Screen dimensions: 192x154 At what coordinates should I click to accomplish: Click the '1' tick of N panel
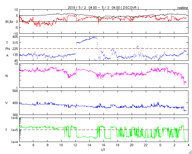[x=17, y=88]
